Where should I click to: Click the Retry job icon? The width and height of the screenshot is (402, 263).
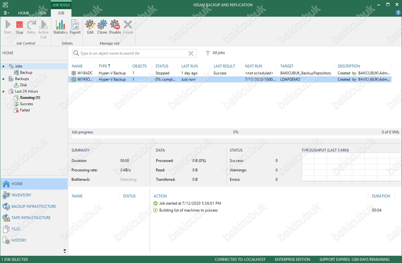(x=31, y=24)
